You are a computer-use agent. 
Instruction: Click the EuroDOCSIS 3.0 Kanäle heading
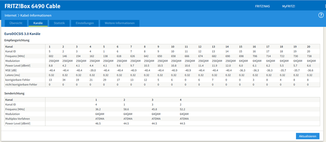(x=22, y=34)
